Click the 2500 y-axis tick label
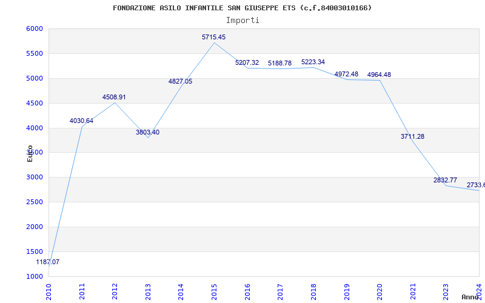This screenshot has height=303, width=485. [x=35, y=202]
